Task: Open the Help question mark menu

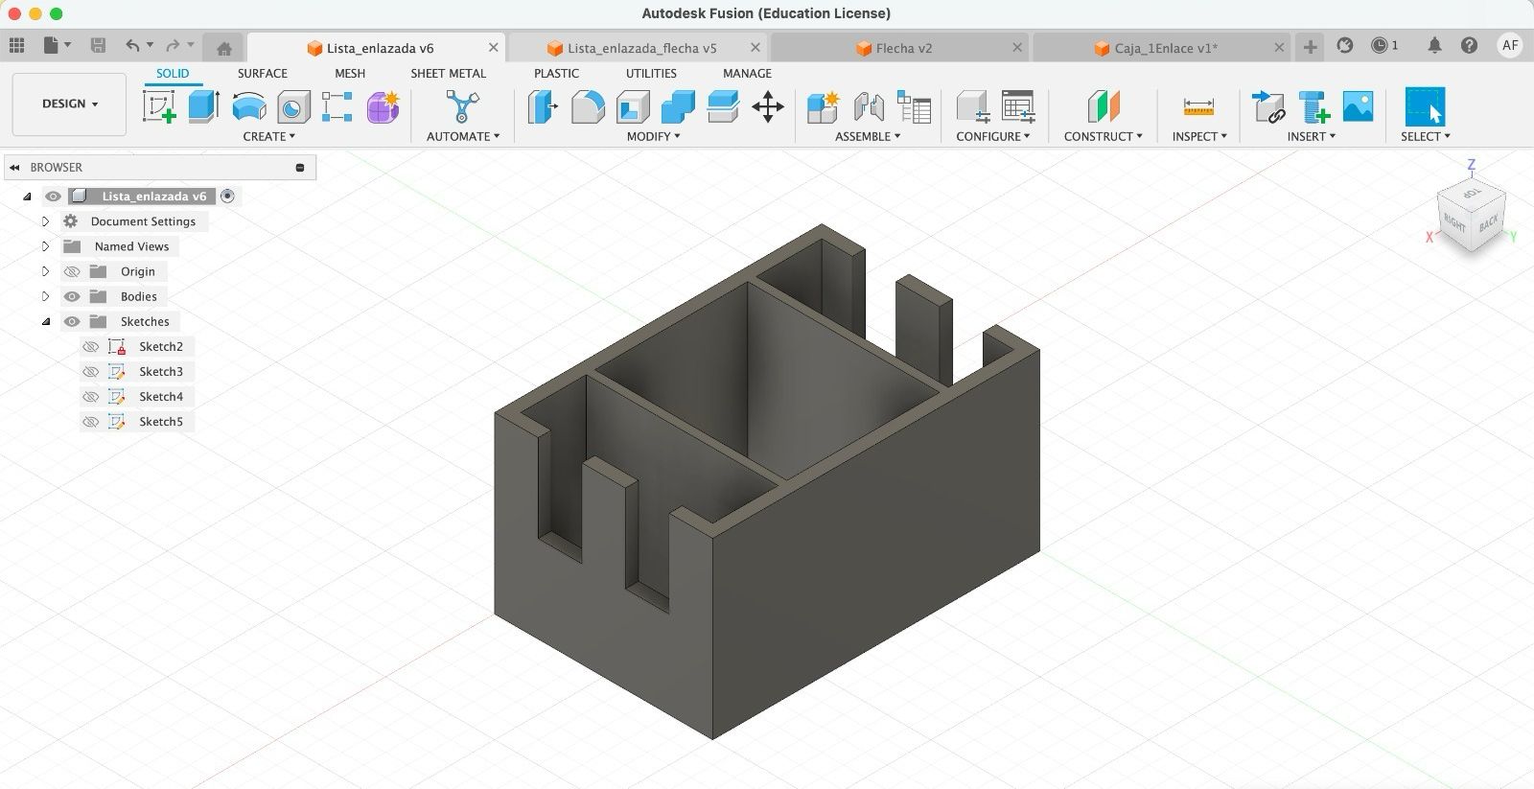Action: (x=1469, y=45)
